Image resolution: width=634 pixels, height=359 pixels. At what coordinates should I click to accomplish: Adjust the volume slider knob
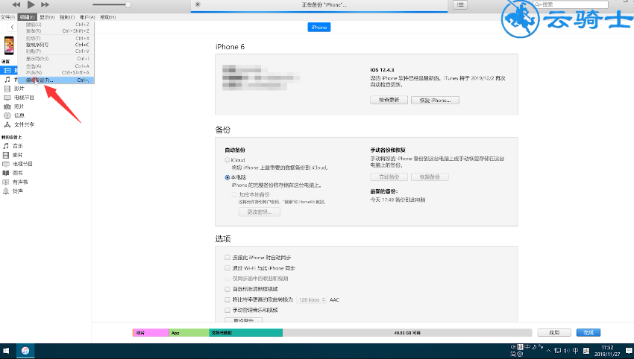128,5
